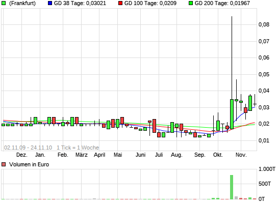Click the green GD 200 Tage swatch
The width and height of the screenshot is (278, 204).
point(191,3)
